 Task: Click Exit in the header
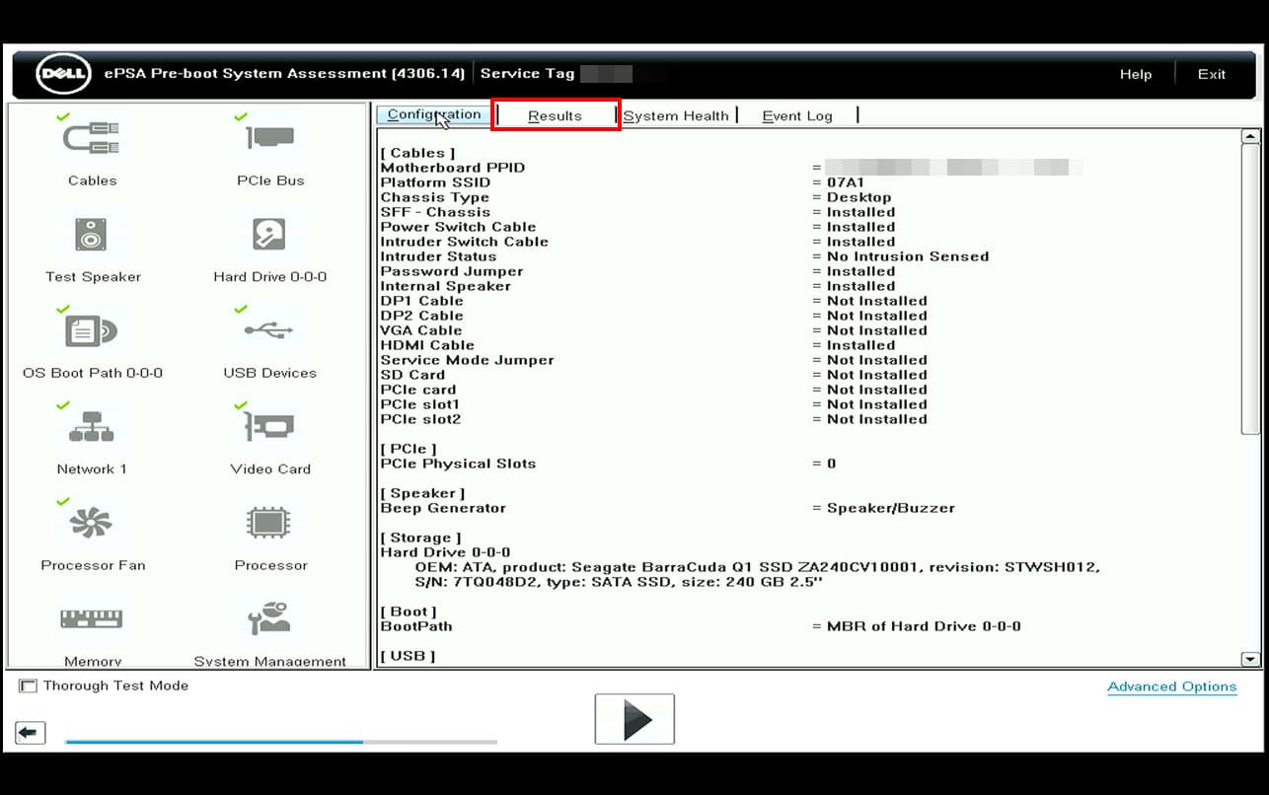click(1212, 74)
